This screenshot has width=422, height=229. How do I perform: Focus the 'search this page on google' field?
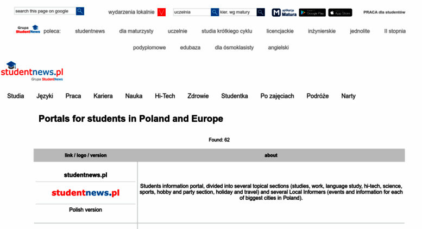click(45, 11)
